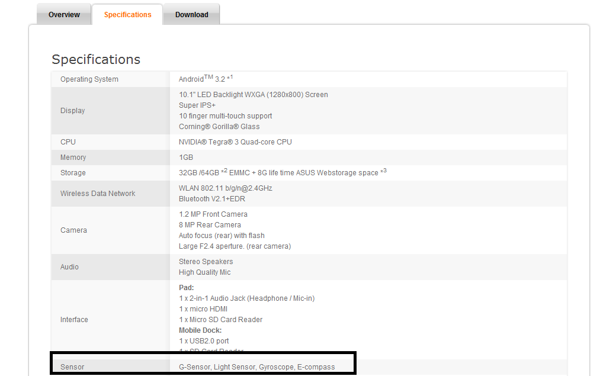
Task: Select the Interface row label
Action: click(x=74, y=319)
